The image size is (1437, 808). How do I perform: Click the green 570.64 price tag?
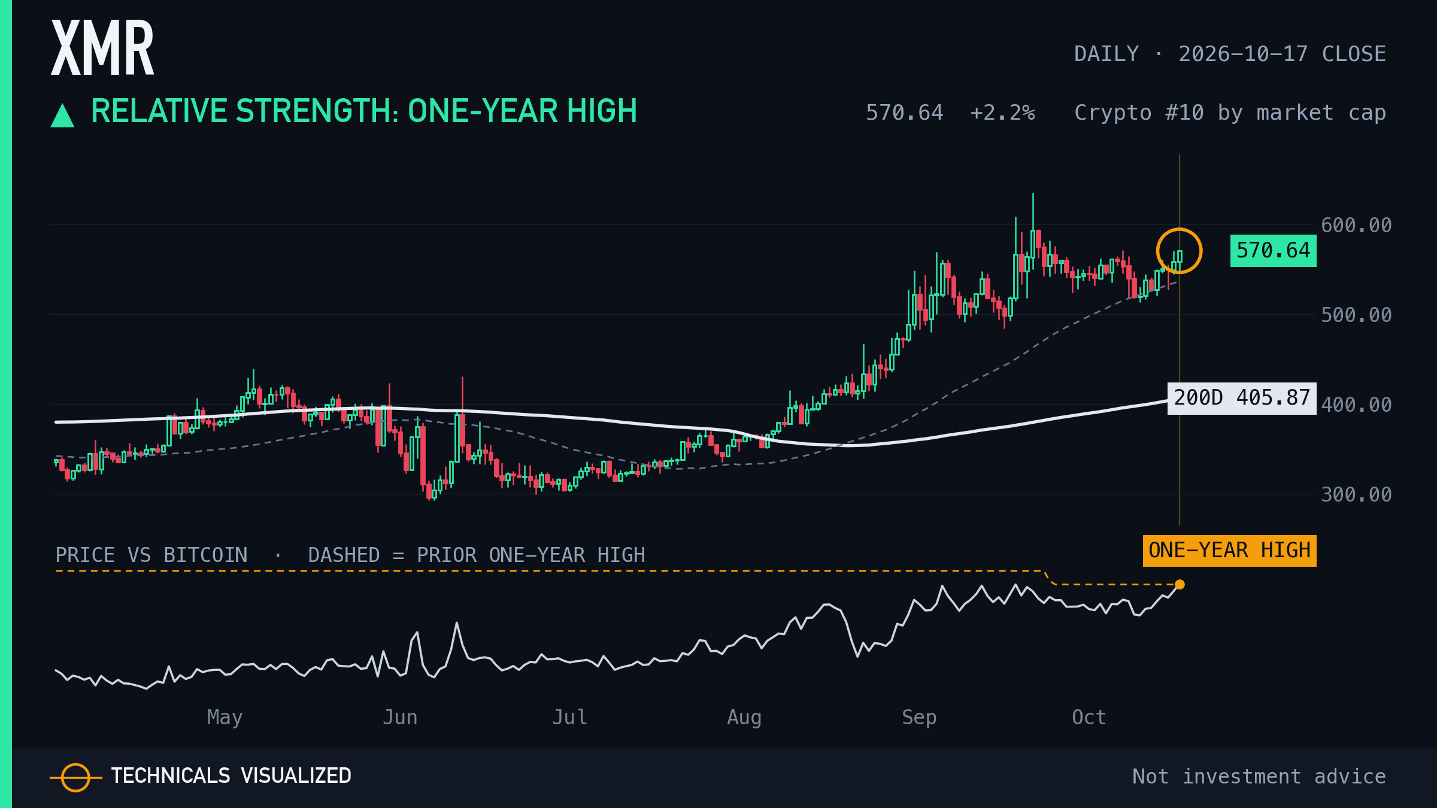[1273, 250]
